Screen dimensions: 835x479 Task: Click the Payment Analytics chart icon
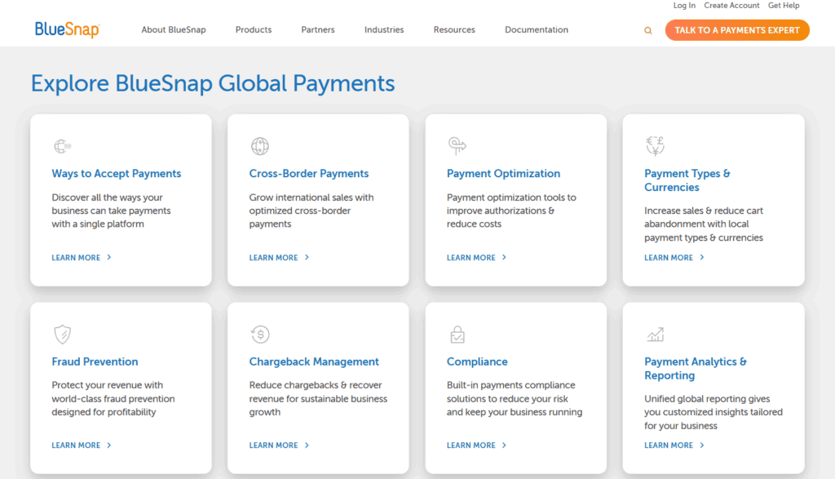pos(655,334)
